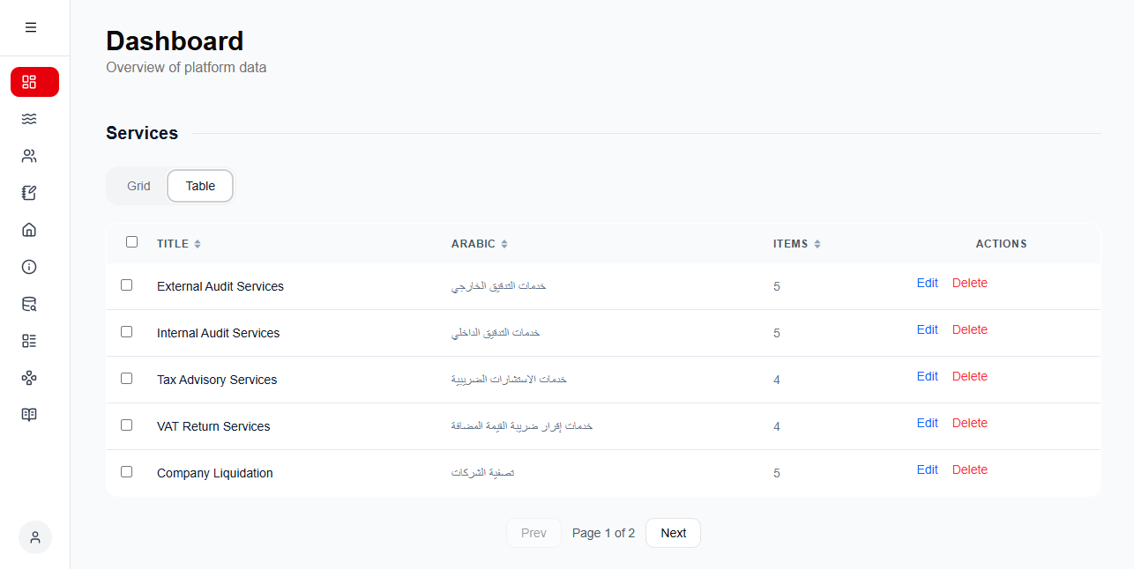Check the Internal Audit Services row checkbox
The image size is (1134, 569).
click(x=127, y=331)
